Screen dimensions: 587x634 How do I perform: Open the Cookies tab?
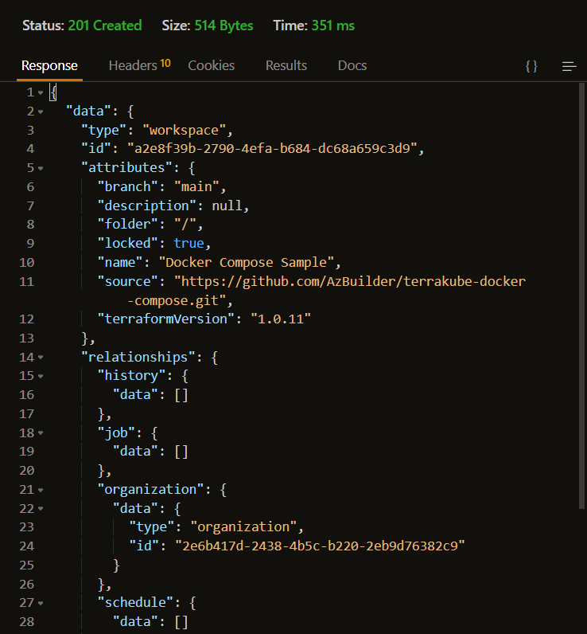[x=211, y=65]
